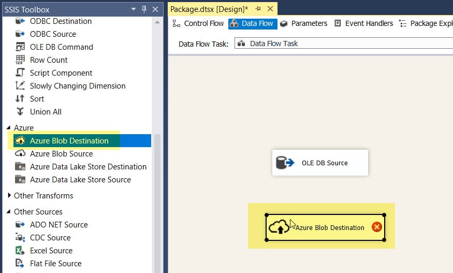Select Azure Data Lake Store Source label
Image resolution: width=453 pixels, height=273 pixels.
tap(80, 180)
